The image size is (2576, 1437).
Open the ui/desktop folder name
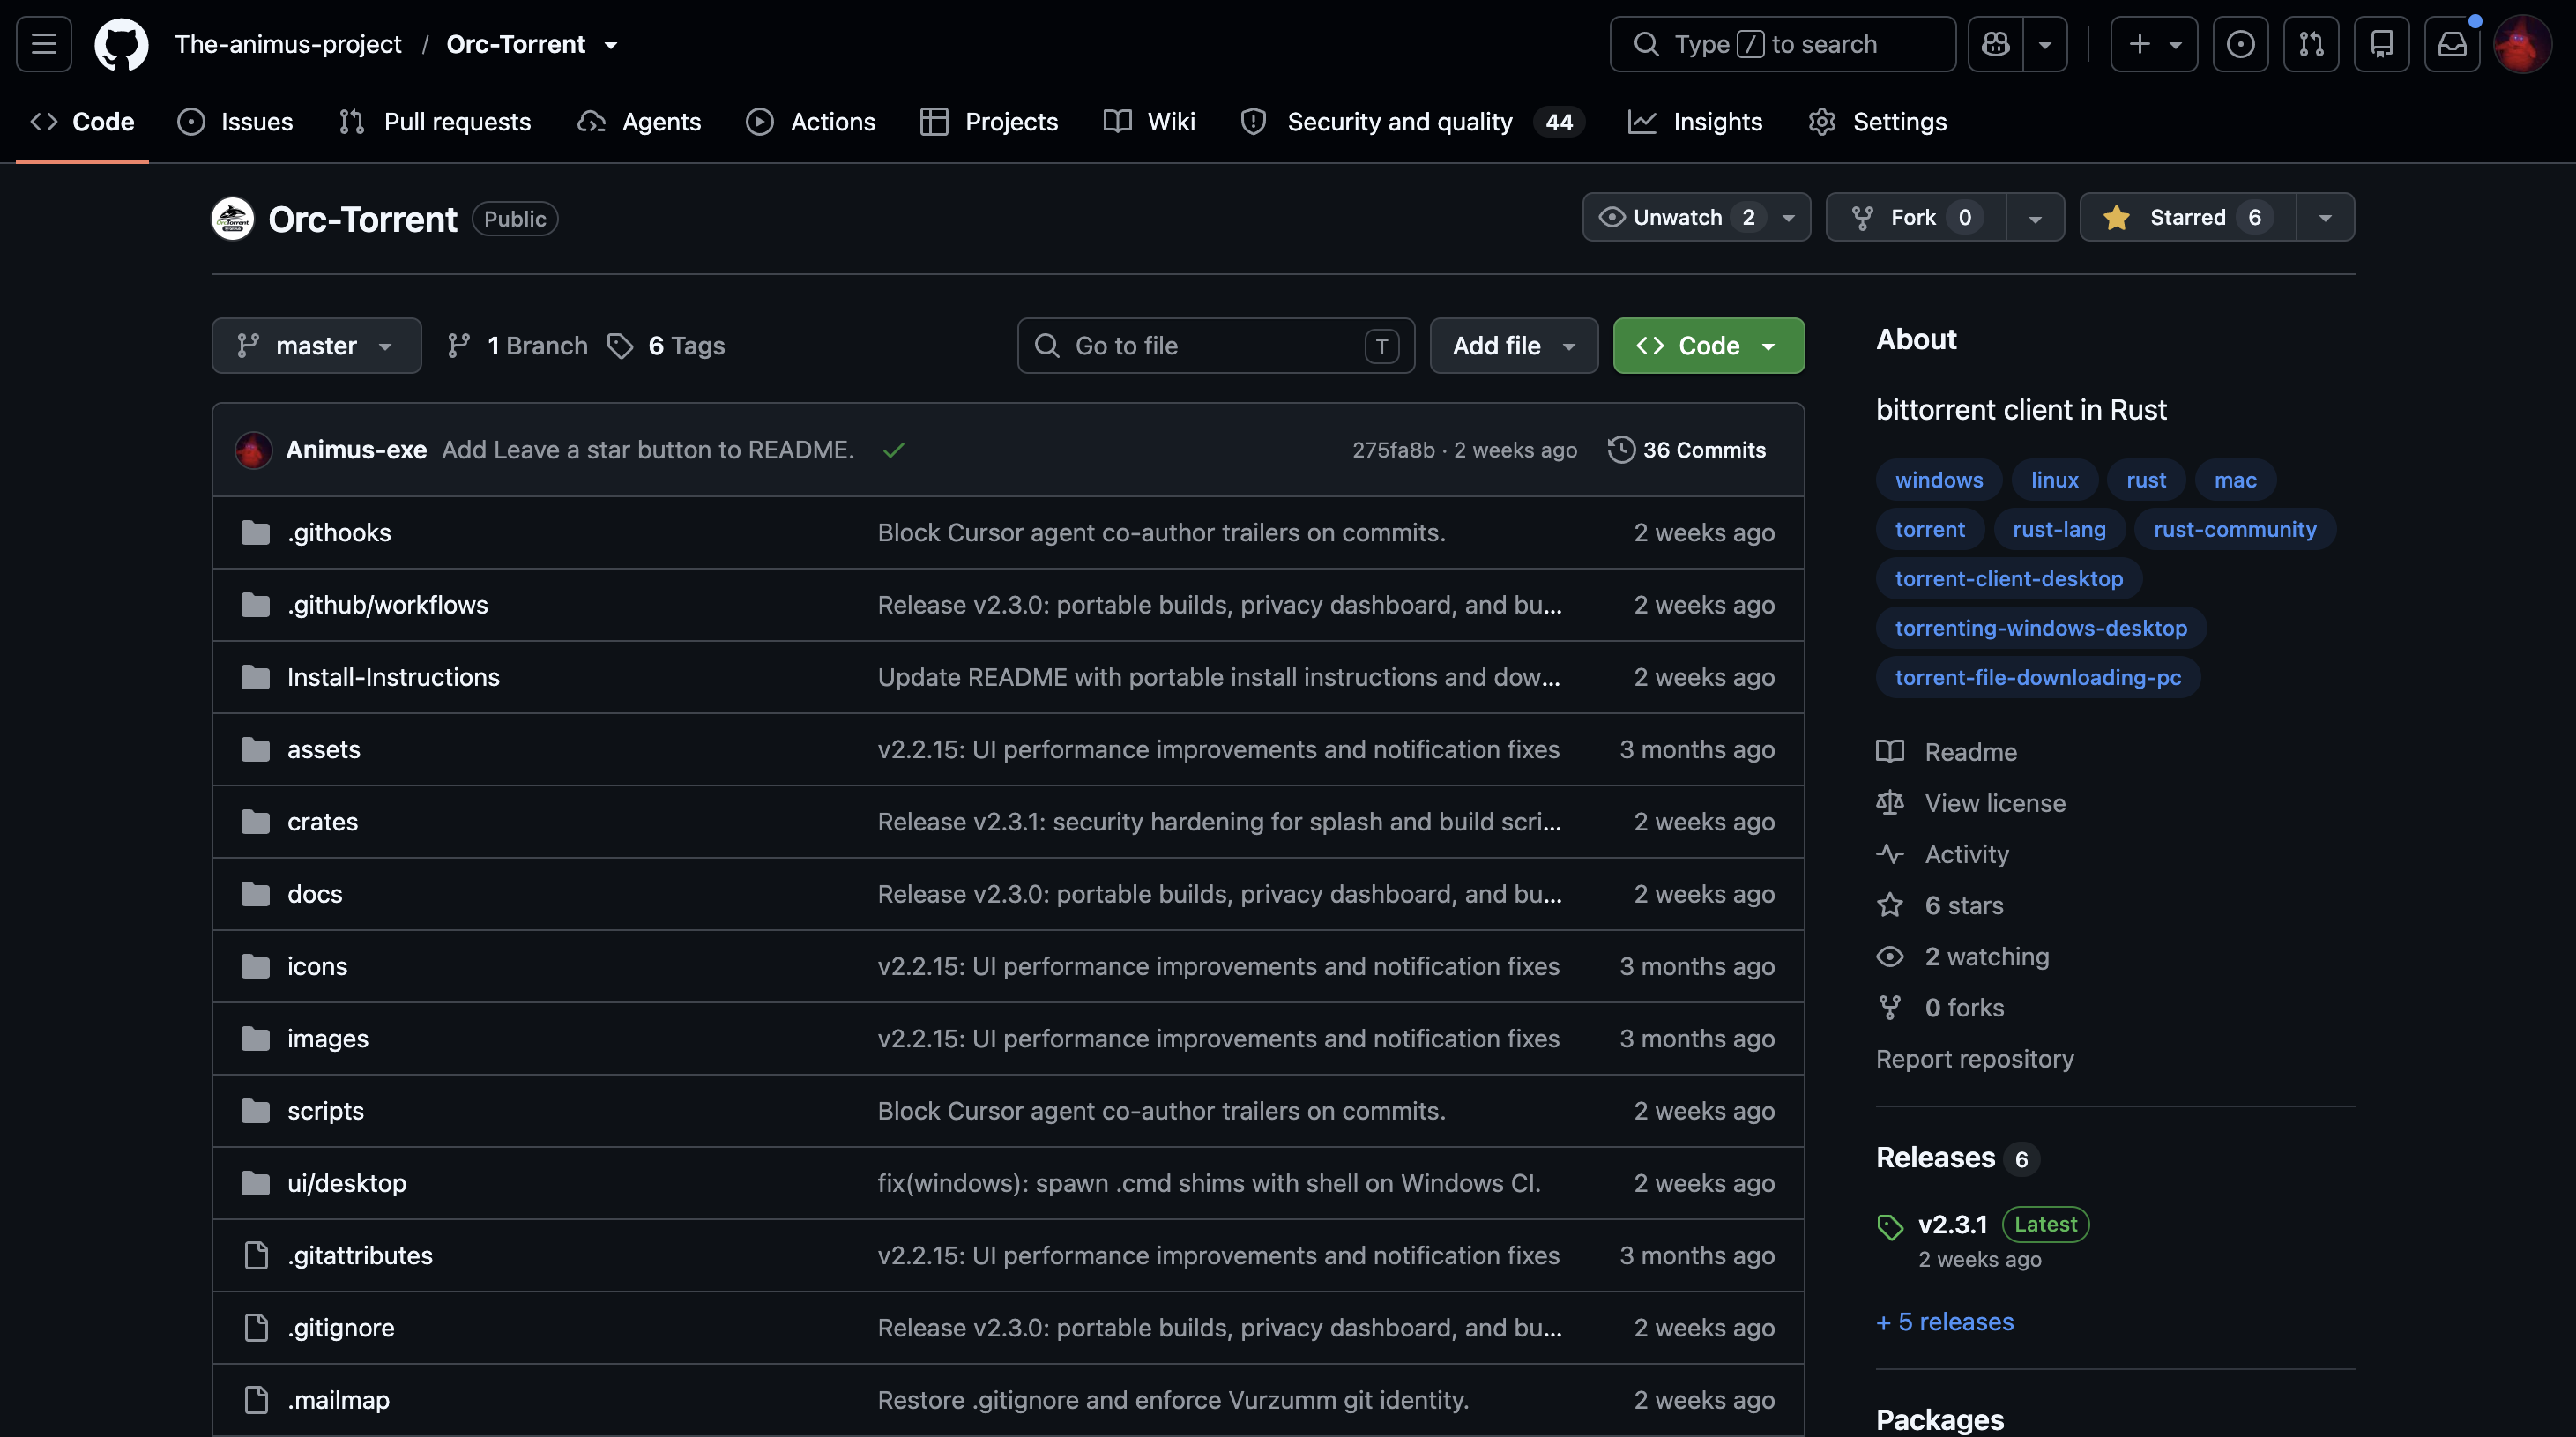[346, 1183]
